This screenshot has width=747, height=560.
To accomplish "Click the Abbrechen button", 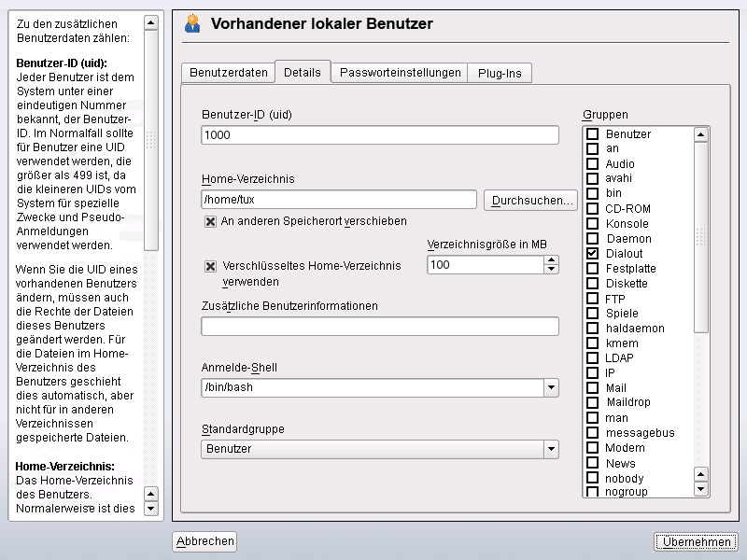I will [204, 541].
